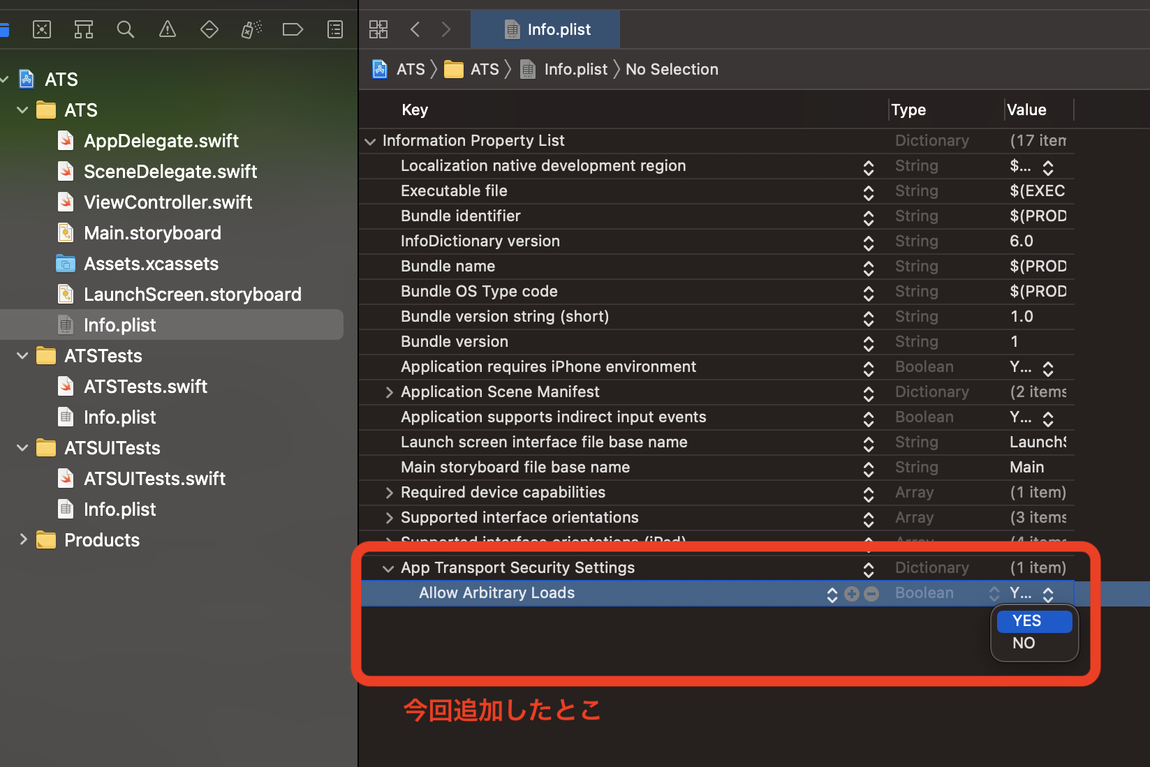Toggle Application requires iPhone environment value
The image size is (1150, 767).
coord(1048,368)
